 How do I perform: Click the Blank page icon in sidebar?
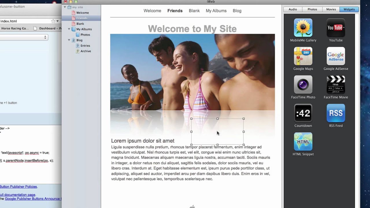click(x=73, y=24)
